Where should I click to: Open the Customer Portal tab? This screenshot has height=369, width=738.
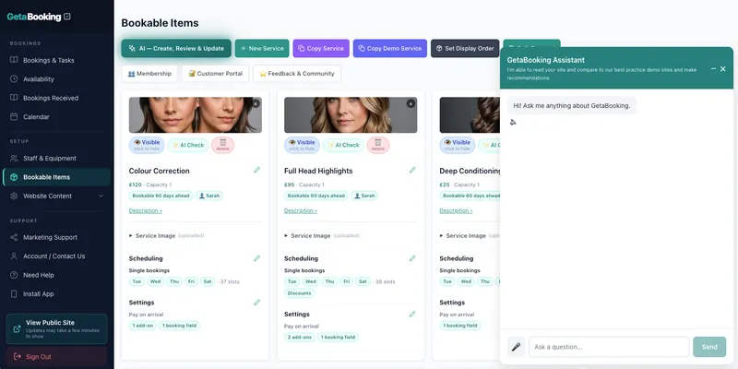(216, 74)
